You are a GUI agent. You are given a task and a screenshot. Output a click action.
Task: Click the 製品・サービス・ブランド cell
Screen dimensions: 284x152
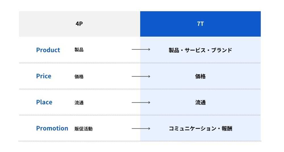[200, 50]
